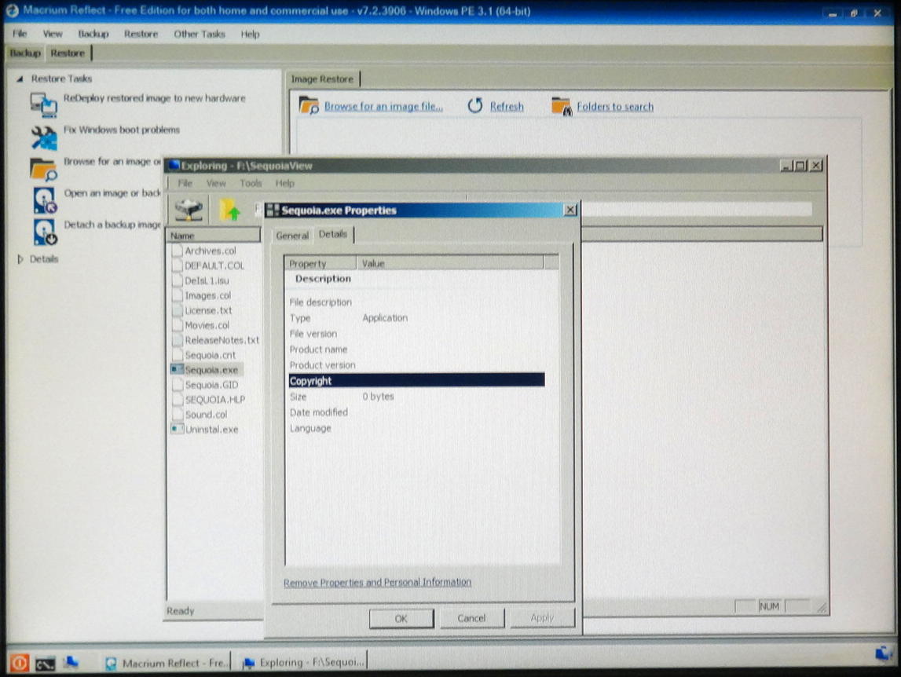Click the Exploring F:\Sequoi taskbar button
The image size is (901, 677).
[x=304, y=662]
